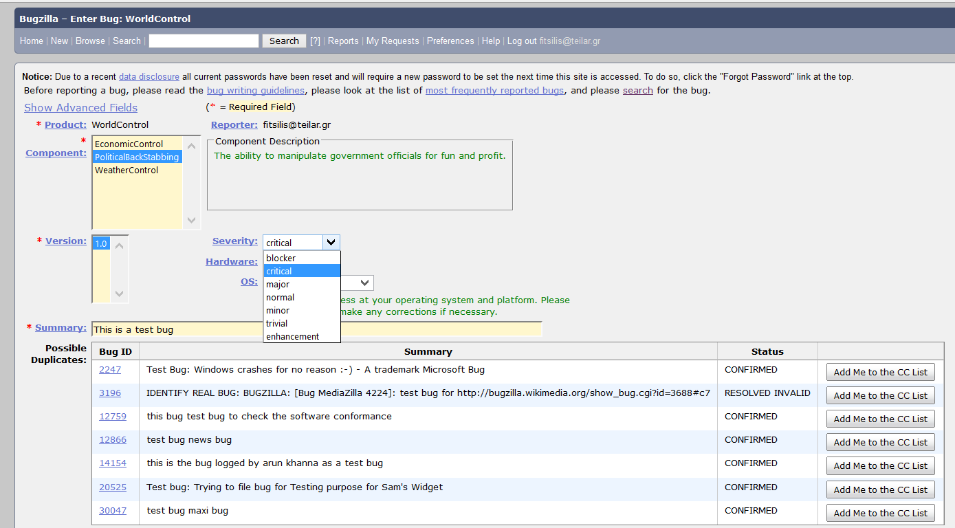The image size is (955, 528).
Task: Add me to CC list for bug 14154
Action: click(881, 465)
